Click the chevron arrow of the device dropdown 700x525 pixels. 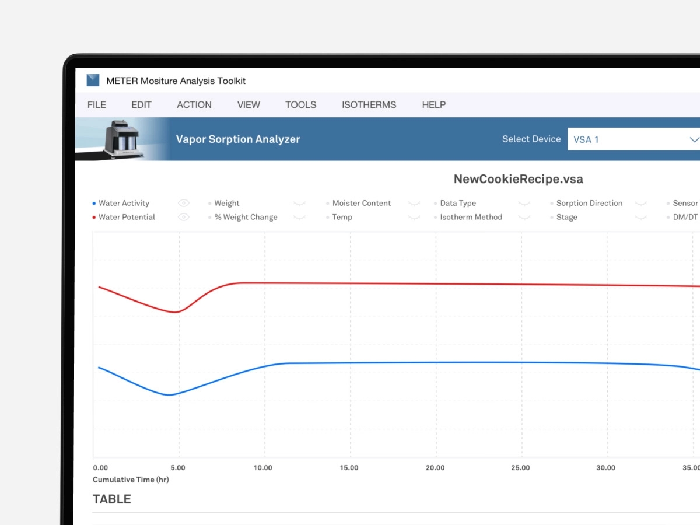[x=694, y=139]
